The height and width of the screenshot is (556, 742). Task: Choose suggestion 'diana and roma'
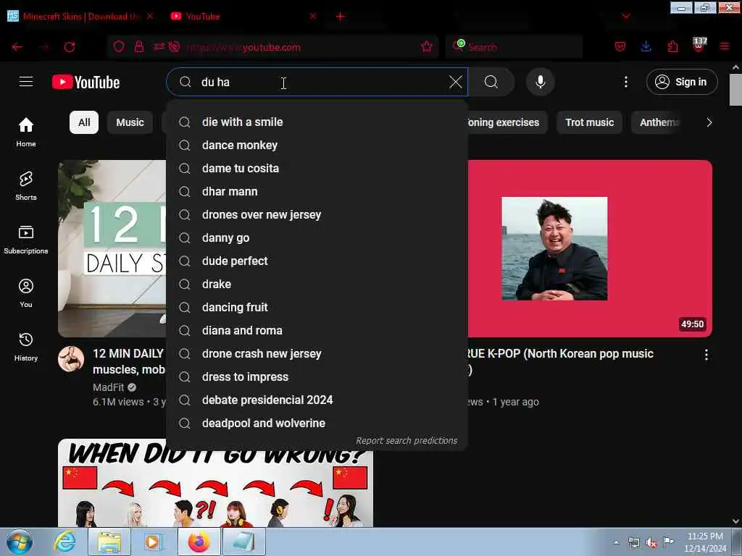pyautogui.click(x=317, y=330)
